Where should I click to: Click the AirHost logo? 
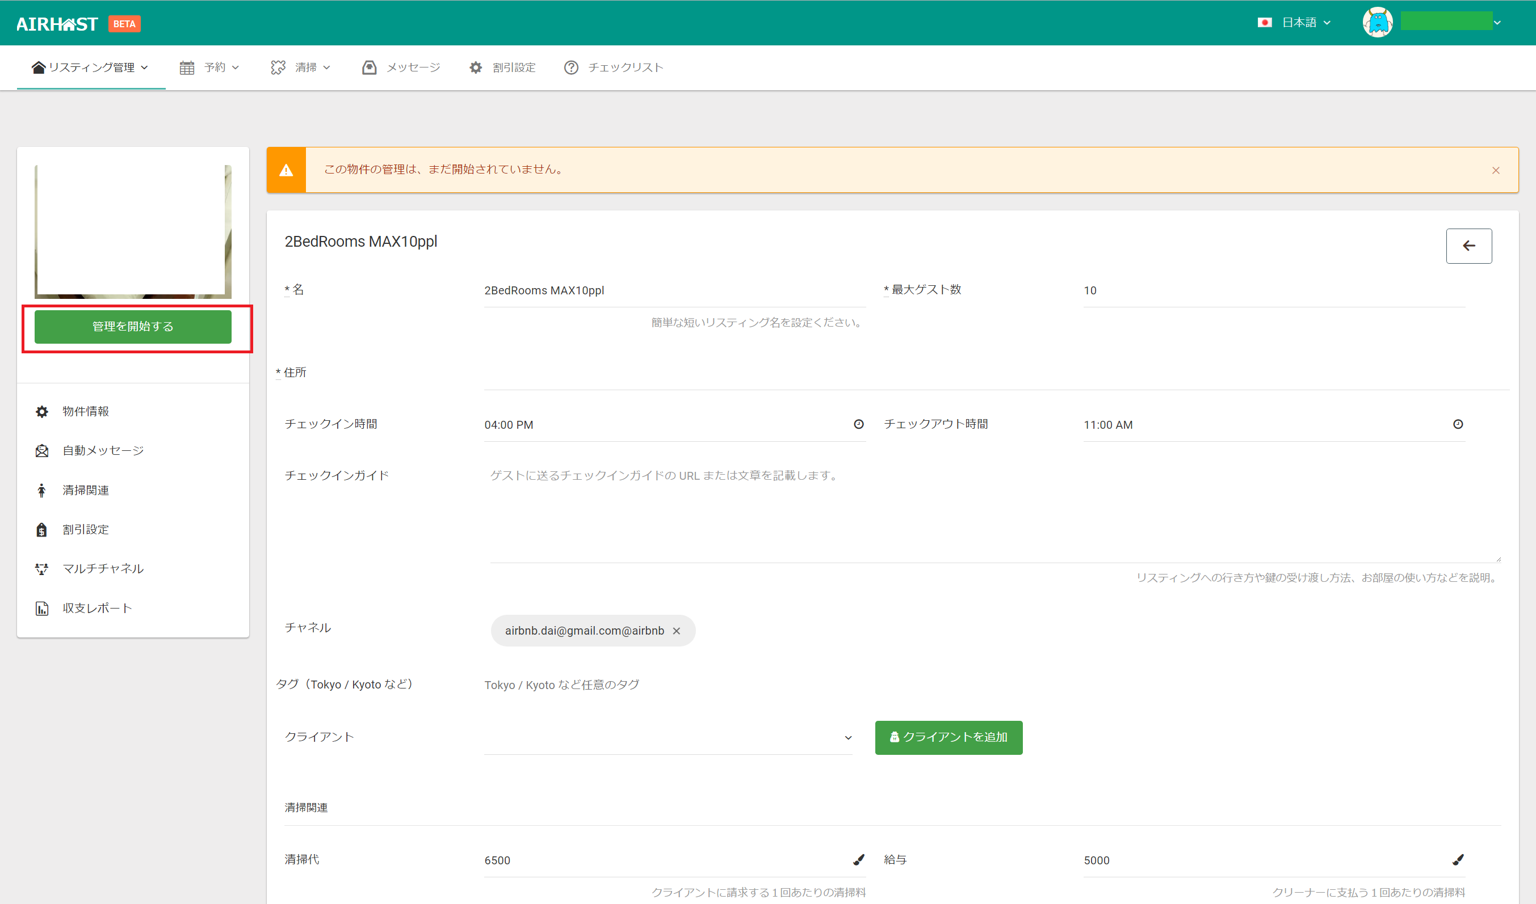click(57, 24)
